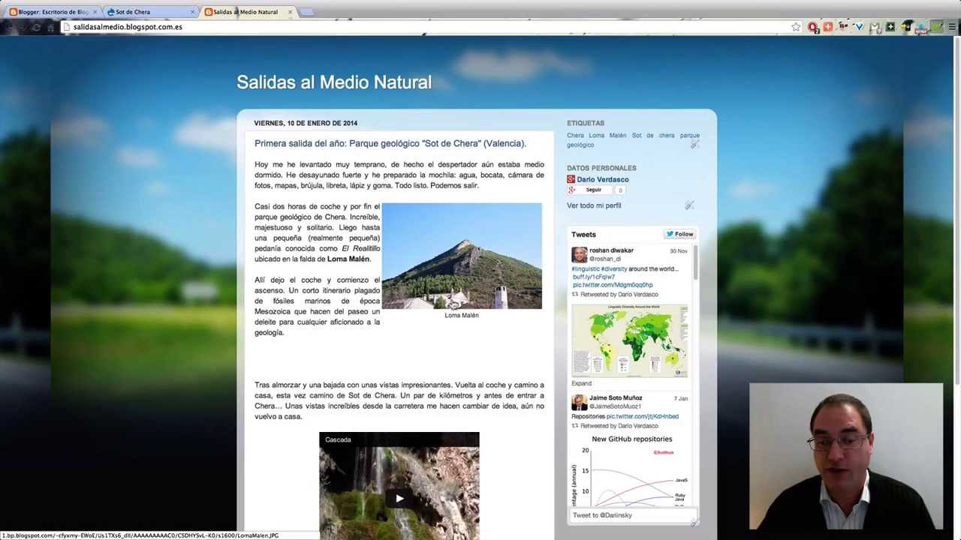Image resolution: width=961 pixels, height=540 pixels.
Task: Open roshan diwakar's Twitter name
Action: [611, 250]
